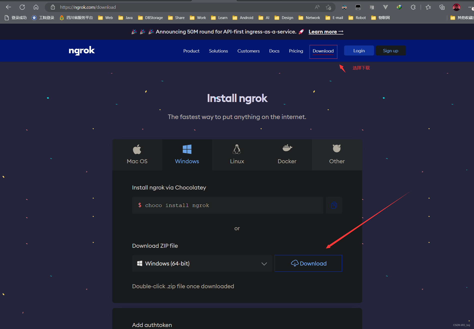Expand the E-mail bookmarks folder
The width and height of the screenshot is (474, 329).
(x=334, y=18)
